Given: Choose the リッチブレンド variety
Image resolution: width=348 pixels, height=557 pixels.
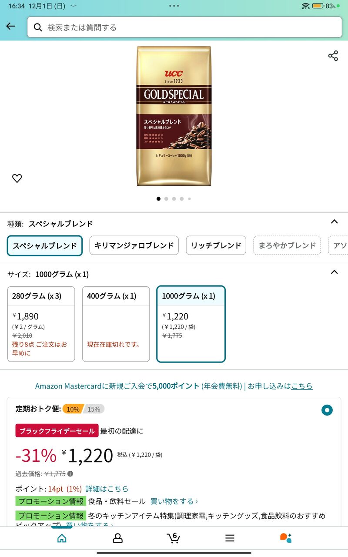Looking at the screenshot, I should 216,245.
